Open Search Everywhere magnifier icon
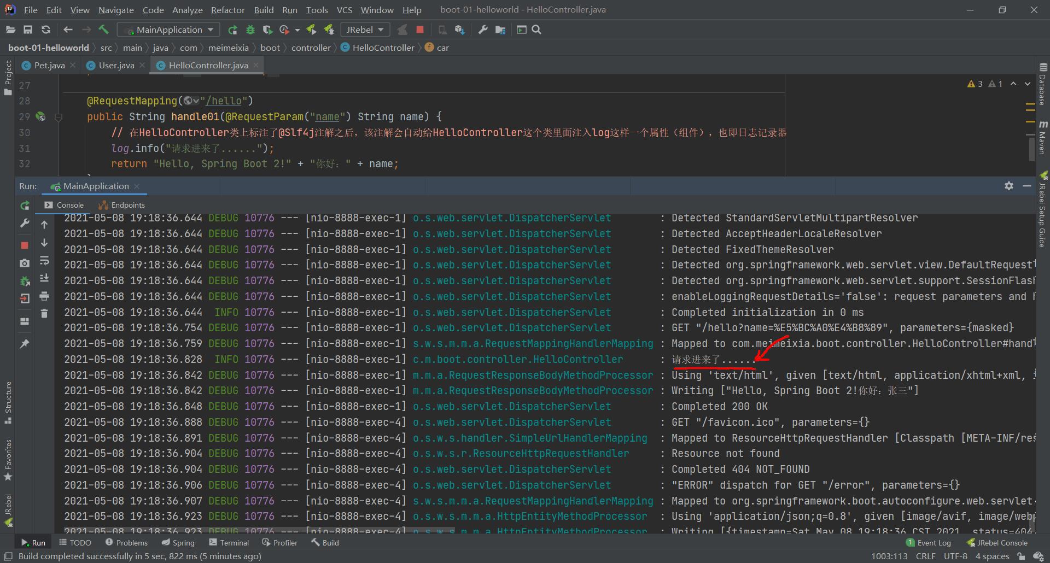The height and width of the screenshot is (563, 1050). (x=536, y=30)
